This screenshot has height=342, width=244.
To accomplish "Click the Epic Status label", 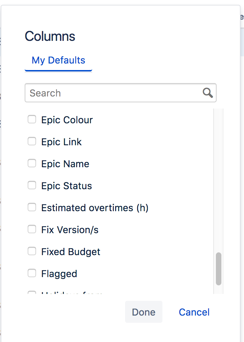I will [66, 186].
